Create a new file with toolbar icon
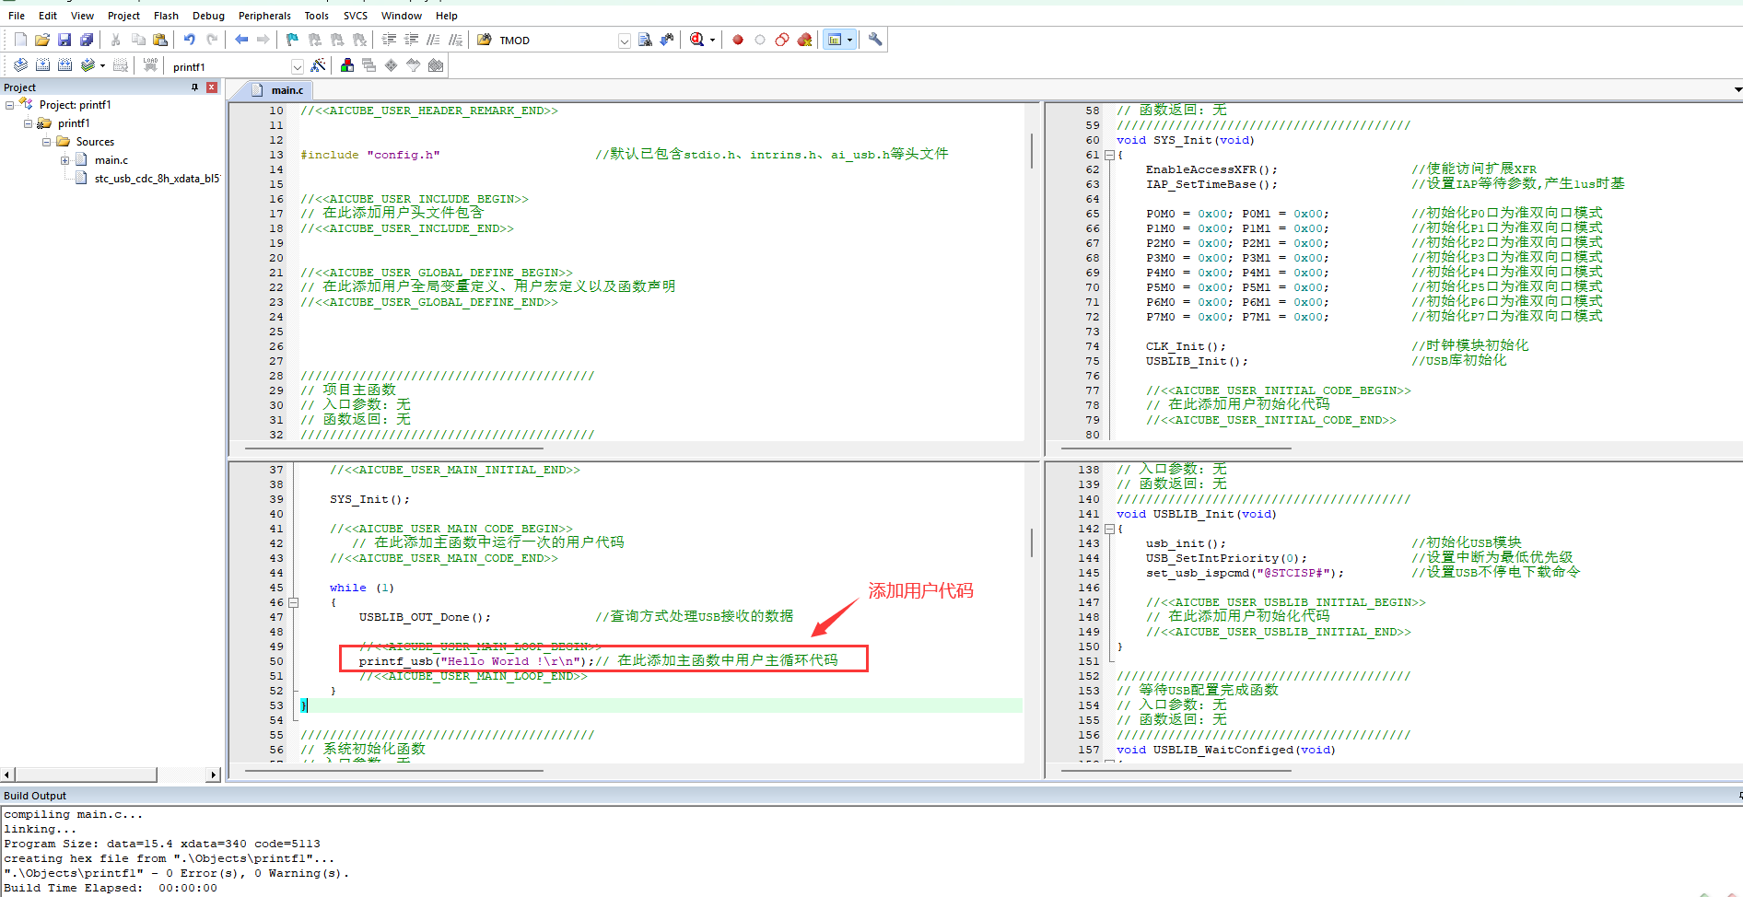Screen dimensions: 1743x897 (20, 40)
